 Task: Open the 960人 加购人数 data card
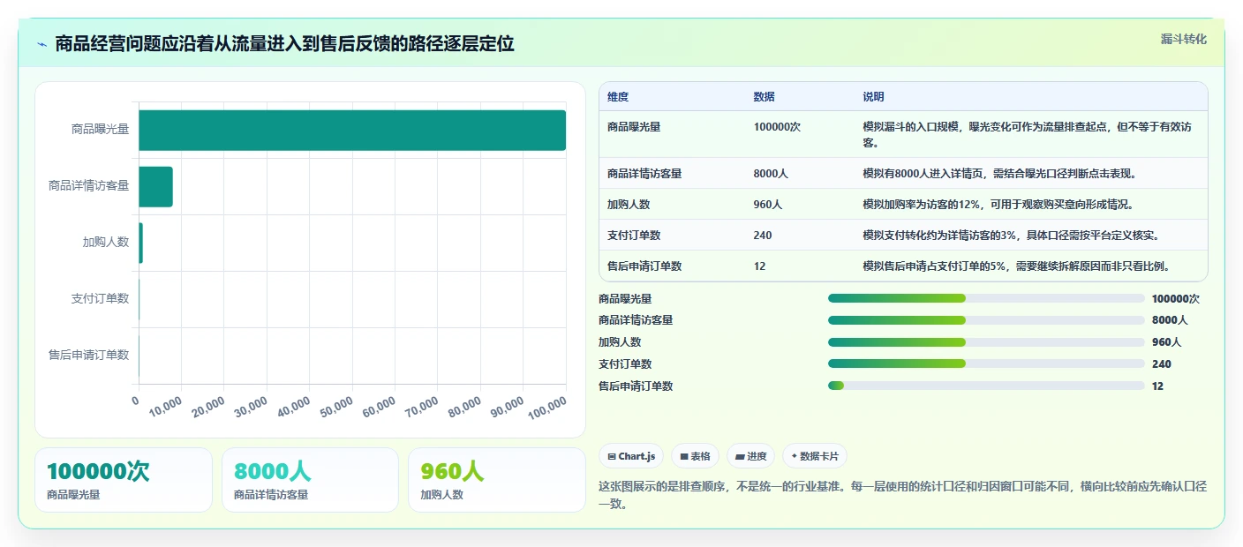(x=497, y=480)
